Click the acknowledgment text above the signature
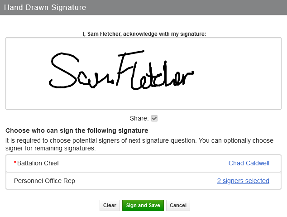This screenshot has width=287, height=217. tap(143, 34)
